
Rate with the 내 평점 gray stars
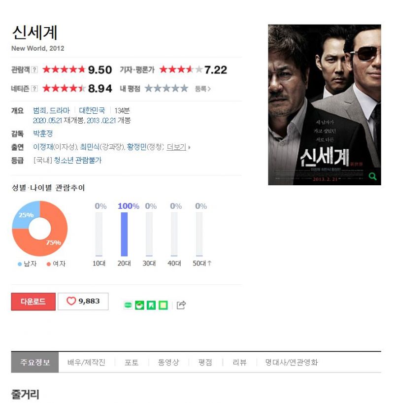click(166, 89)
